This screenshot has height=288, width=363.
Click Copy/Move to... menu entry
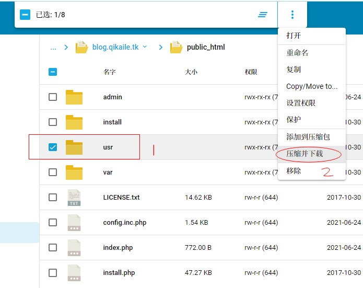[x=312, y=86]
